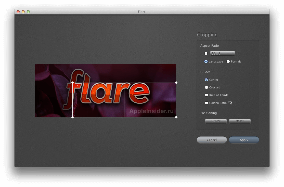Select the bottom-right crop handle
Screen dimensions: 284x187
coord(176,117)
